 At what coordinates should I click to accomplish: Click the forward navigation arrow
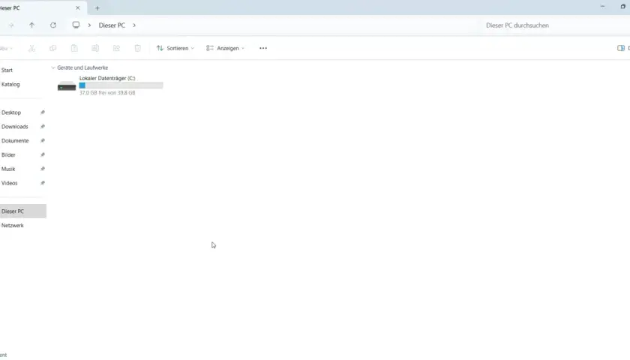click(11, 25)
